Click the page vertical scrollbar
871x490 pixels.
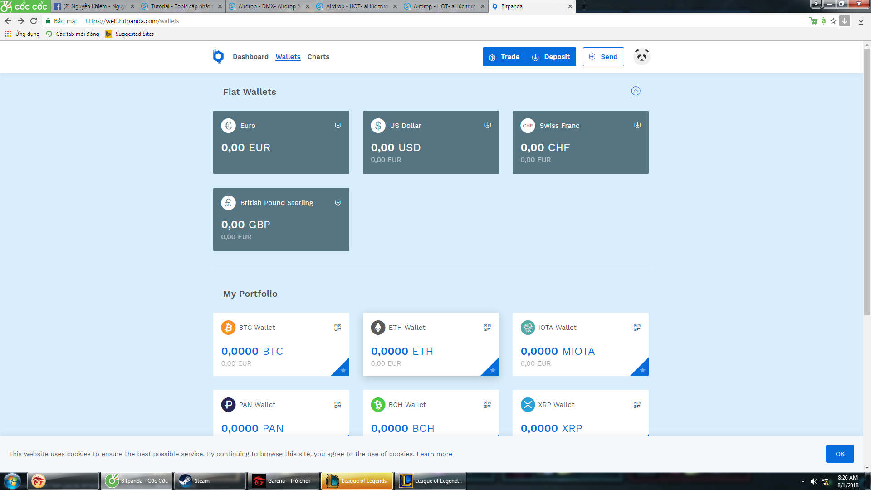pyautogui.click(x=867, y=181)
